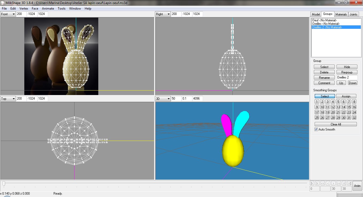Open the Front viewport view dropdown

point(8,14)
